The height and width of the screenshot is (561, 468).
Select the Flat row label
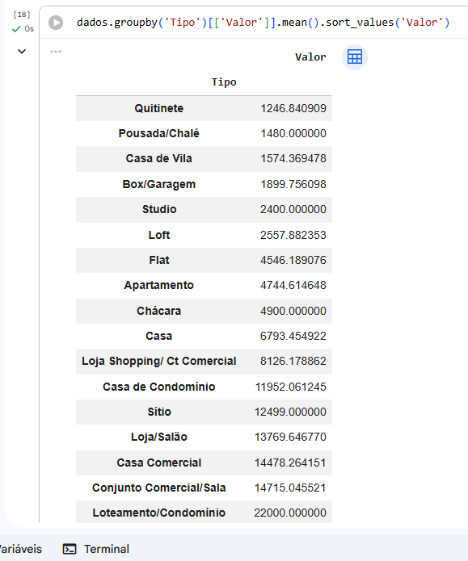pyautogui.click(x=159, y=260)
